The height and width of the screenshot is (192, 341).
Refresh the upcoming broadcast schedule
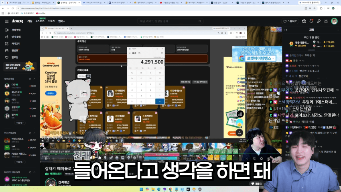click(x=30, y=172)
